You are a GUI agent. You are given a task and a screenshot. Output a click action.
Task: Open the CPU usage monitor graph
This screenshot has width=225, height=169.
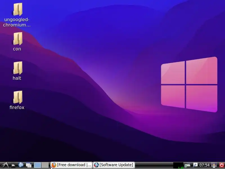tap(178, 165)
